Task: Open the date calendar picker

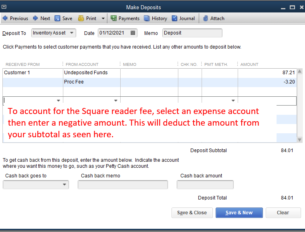Action: (133, 33)
